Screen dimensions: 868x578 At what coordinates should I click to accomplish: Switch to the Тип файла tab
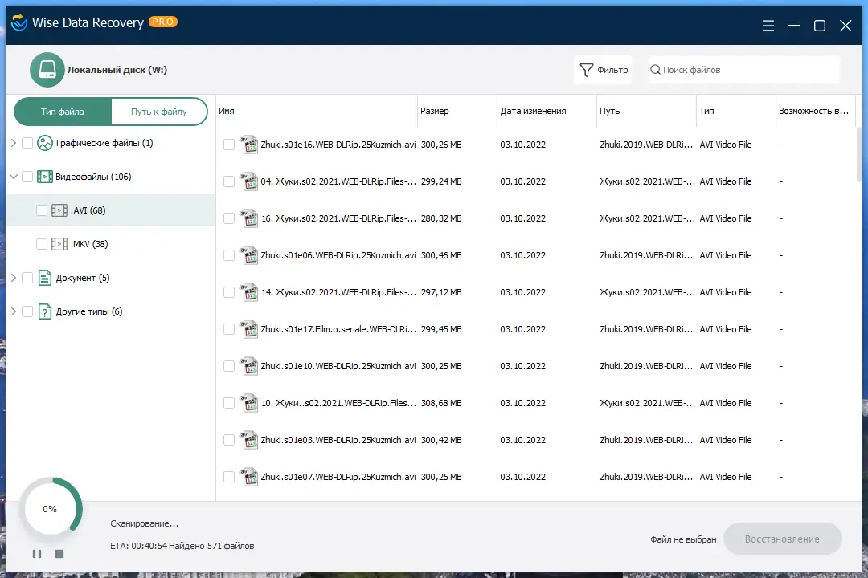[x=63, y=112]
